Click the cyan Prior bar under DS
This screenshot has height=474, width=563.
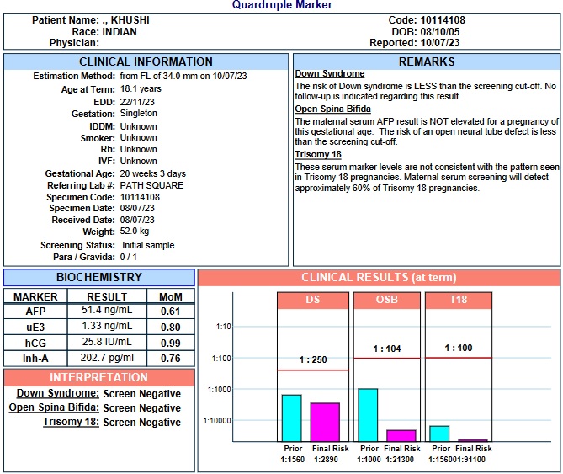tap(291, 418)
